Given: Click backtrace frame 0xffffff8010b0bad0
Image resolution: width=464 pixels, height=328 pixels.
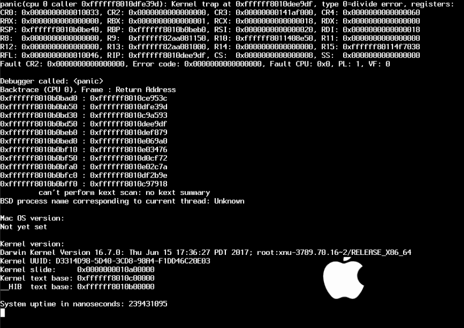Looking at the screenshot, I should click(39, 99).
